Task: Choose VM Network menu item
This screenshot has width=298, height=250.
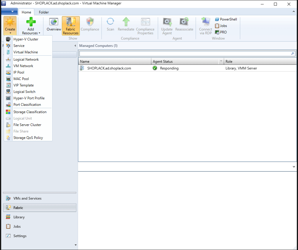Action: pos(28,66)
